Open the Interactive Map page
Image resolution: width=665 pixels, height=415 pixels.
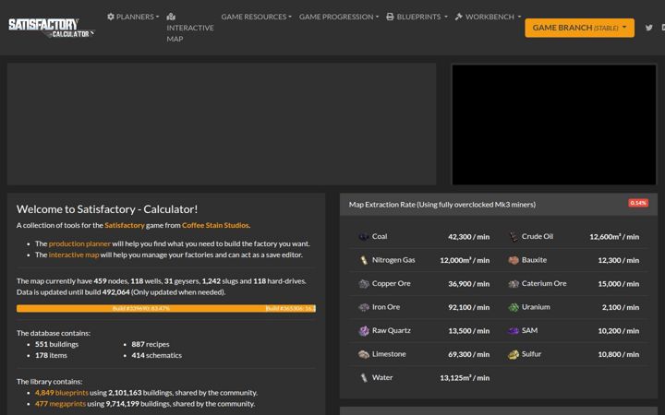click(190, 28)
